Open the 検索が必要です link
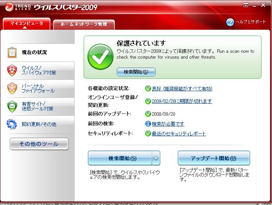 coord(168,124)
